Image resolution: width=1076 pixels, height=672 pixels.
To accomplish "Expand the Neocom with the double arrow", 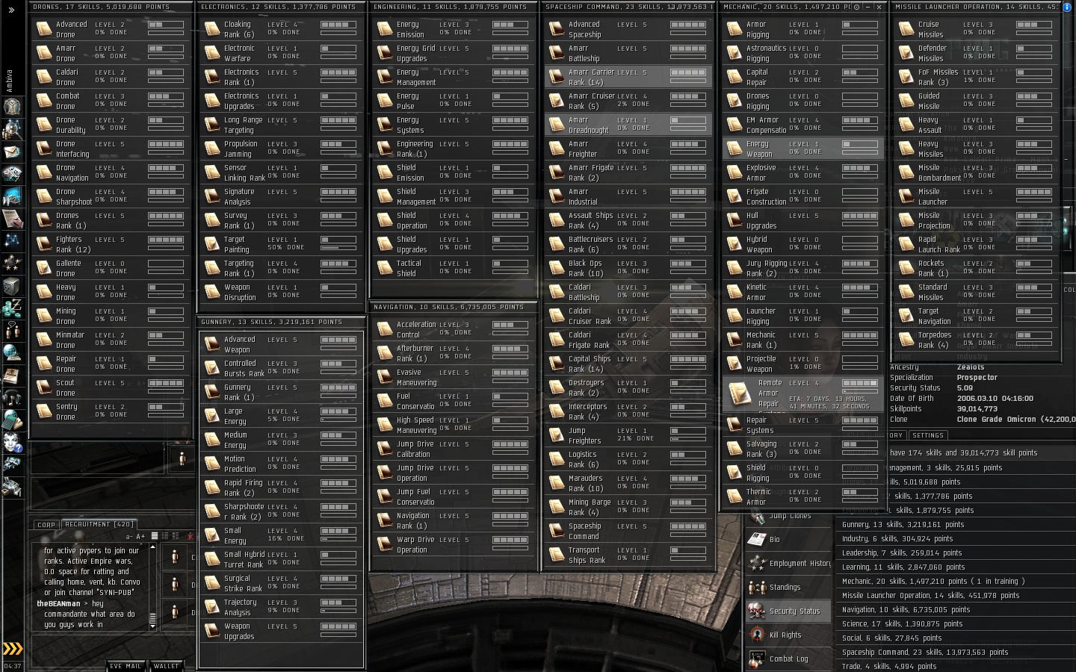I will point(11,10).
